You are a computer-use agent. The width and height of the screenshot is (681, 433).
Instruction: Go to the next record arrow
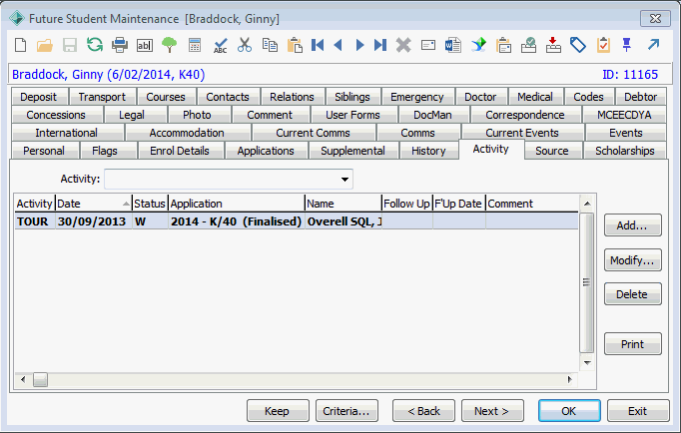pos(359,45)
